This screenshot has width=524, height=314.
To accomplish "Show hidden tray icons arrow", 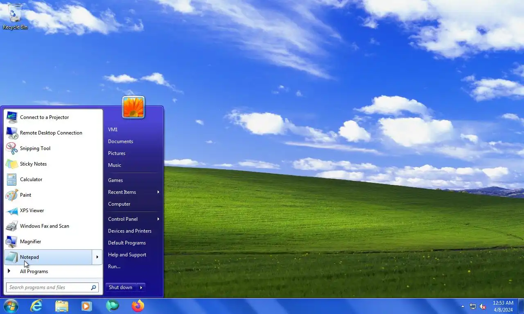I will coord(463,306).
